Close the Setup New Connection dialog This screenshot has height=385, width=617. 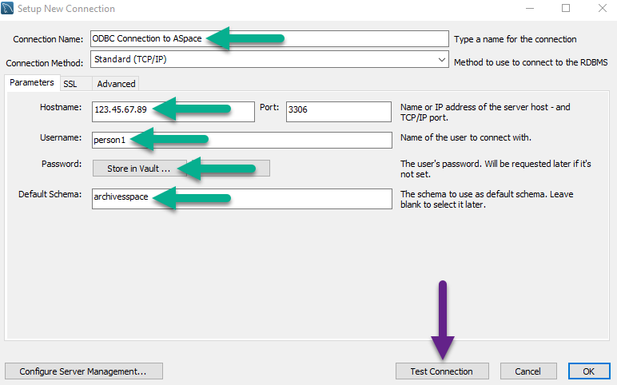[x=602, y=9]
